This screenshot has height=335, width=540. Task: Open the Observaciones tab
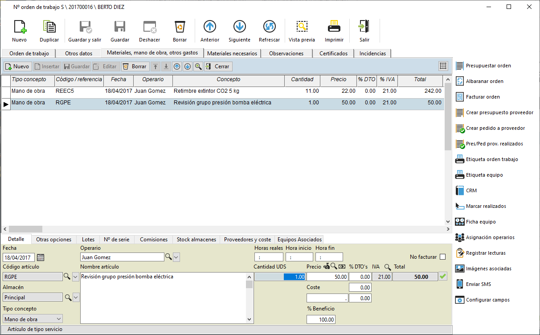coord(286,54)
